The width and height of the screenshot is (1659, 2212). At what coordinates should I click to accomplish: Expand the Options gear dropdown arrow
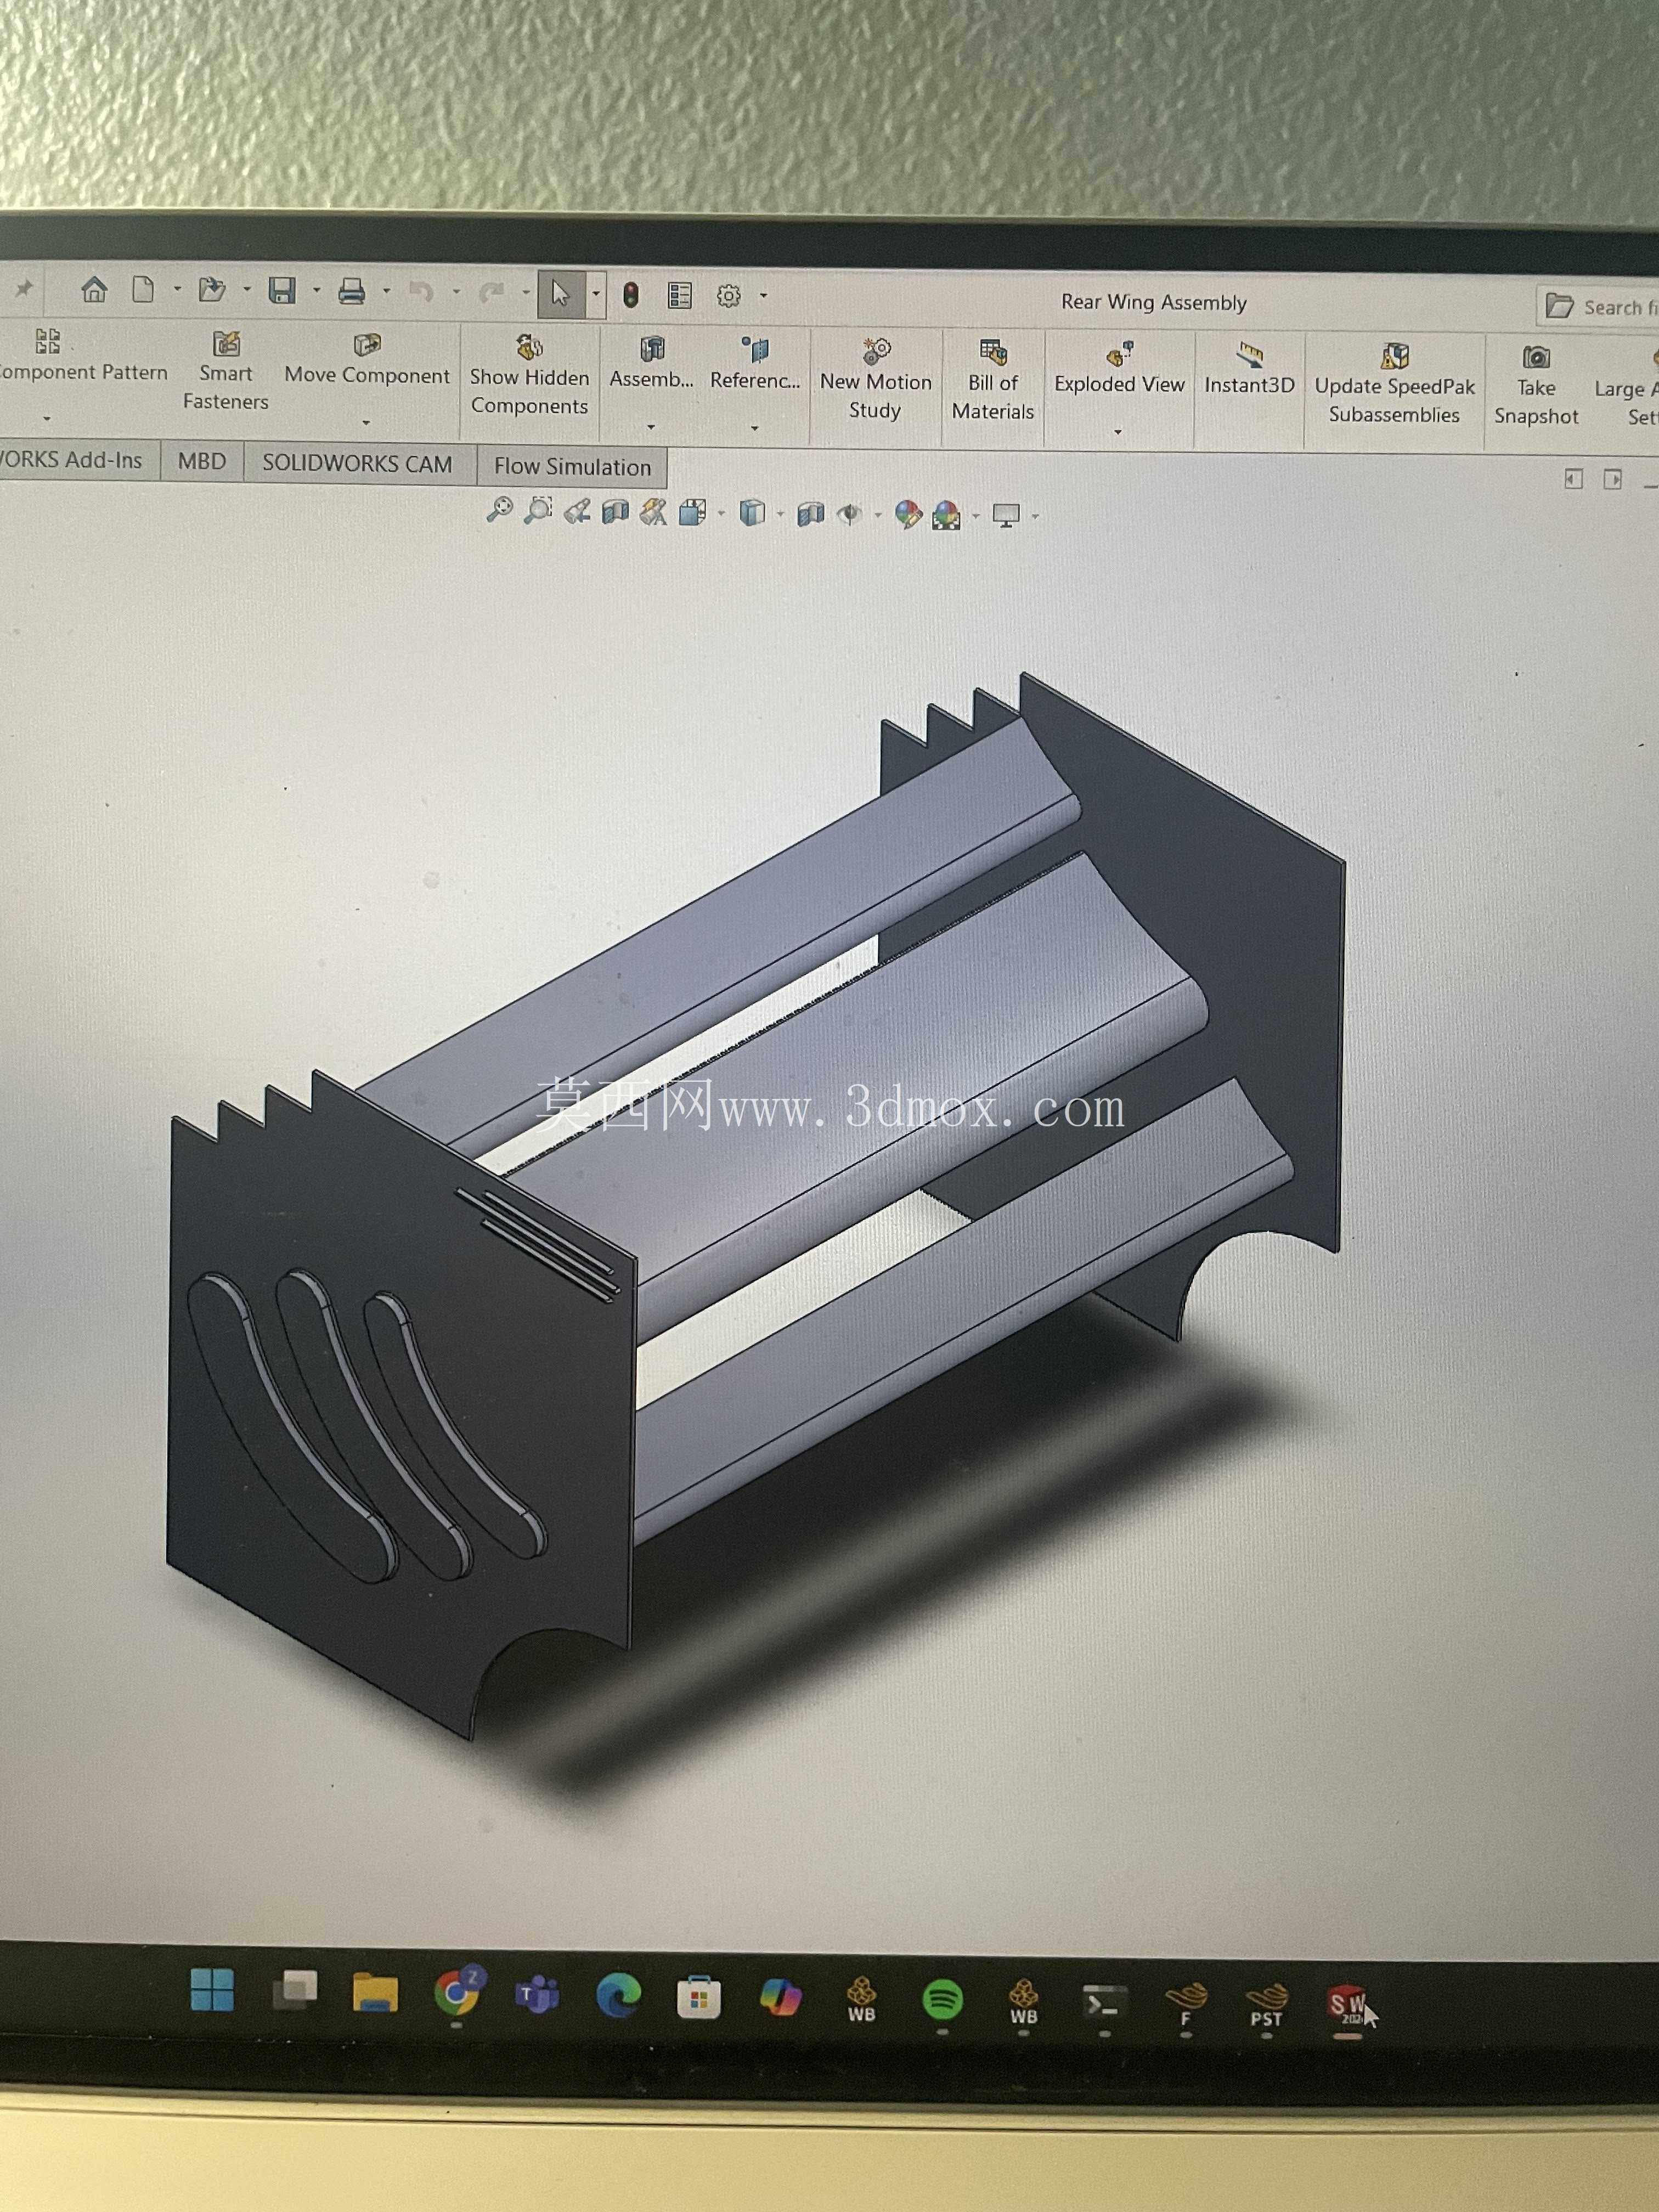tap(764, 296)
